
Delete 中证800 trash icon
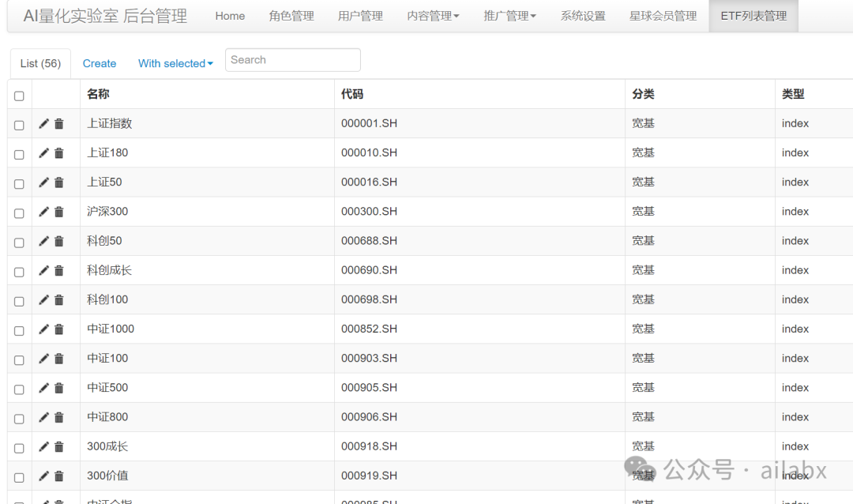click(x=58, y=417)
